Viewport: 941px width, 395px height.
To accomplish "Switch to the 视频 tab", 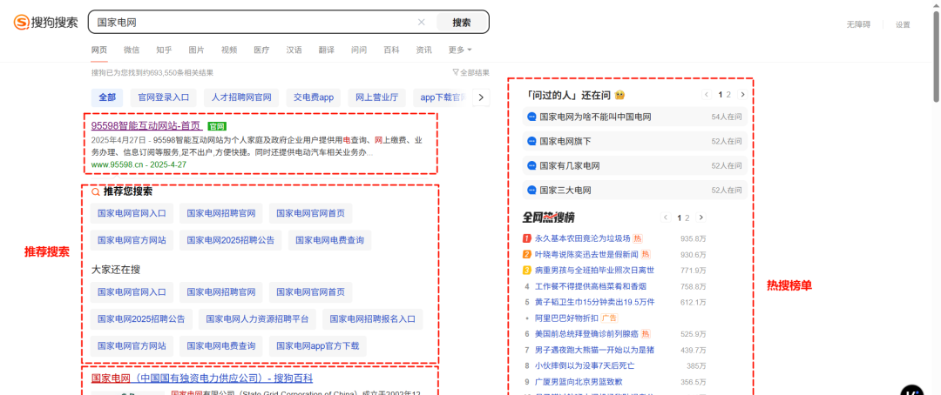I will pyautogui.click(x=228, y=50).
